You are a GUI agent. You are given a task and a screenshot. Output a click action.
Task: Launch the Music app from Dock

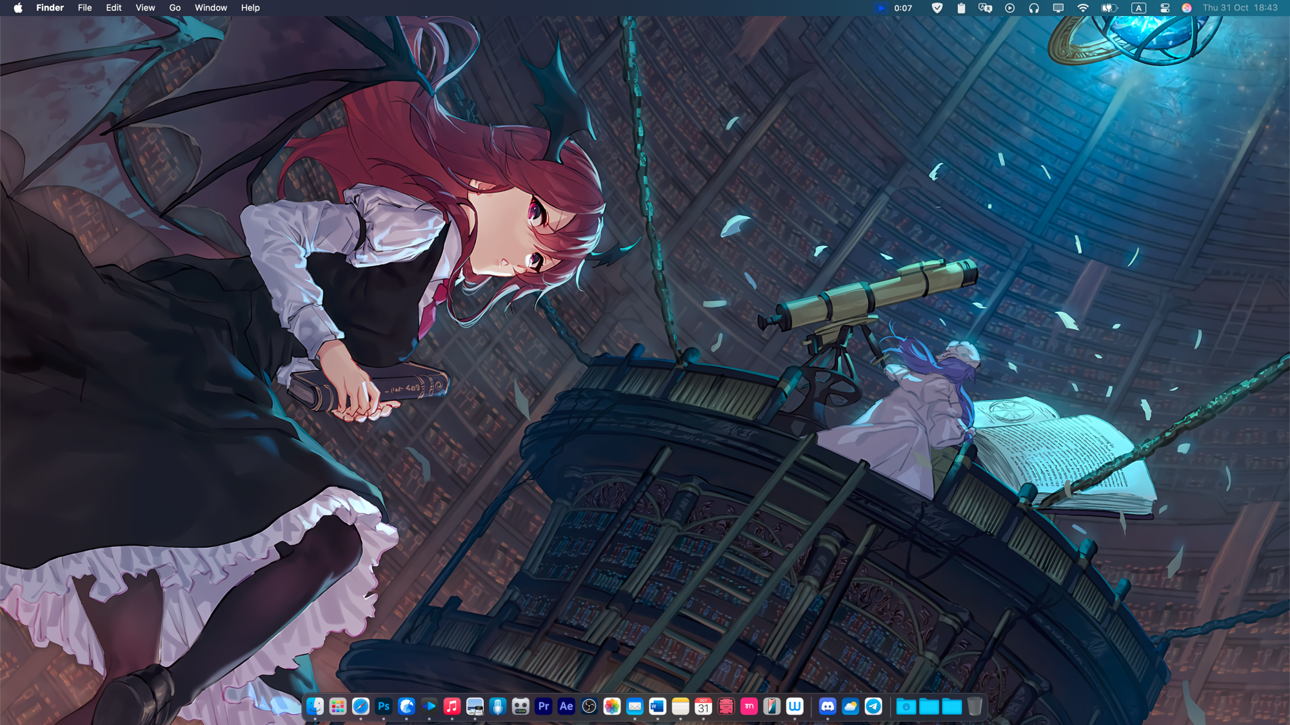click(452, 706)
